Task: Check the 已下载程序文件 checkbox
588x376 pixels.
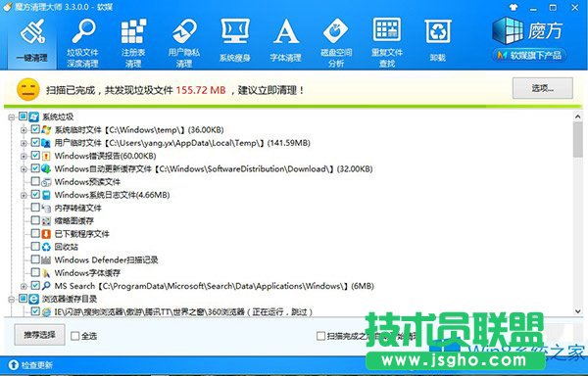Action: (35, 233)
